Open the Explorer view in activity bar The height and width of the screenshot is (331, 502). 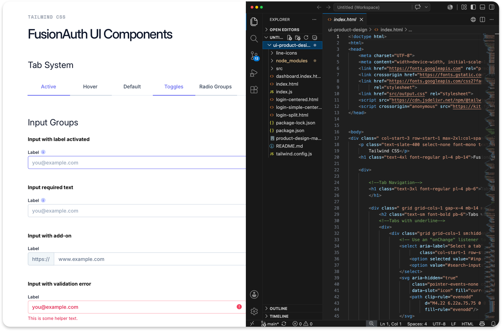254,22
